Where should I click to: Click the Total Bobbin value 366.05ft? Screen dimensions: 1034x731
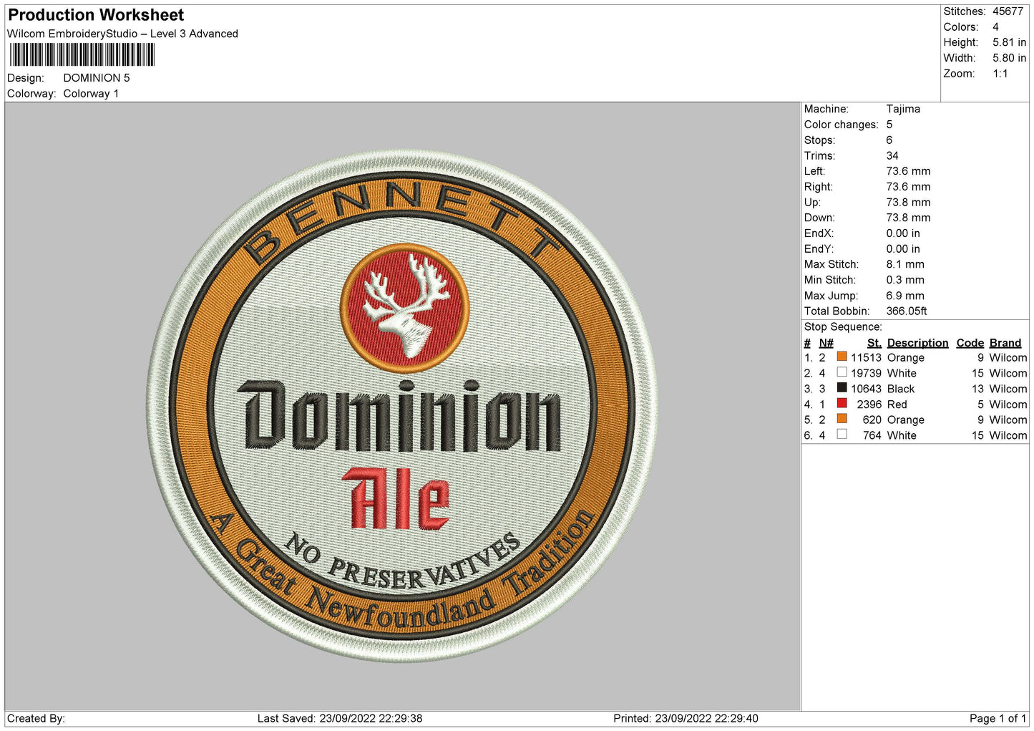(x=907, y=311)
